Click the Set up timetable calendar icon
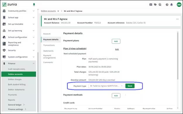 [4, 24]
